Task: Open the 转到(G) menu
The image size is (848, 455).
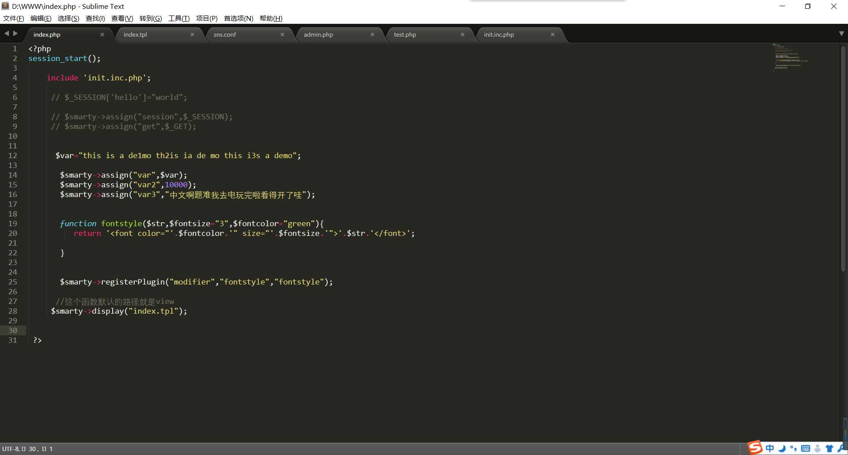Action: (151, 18)
